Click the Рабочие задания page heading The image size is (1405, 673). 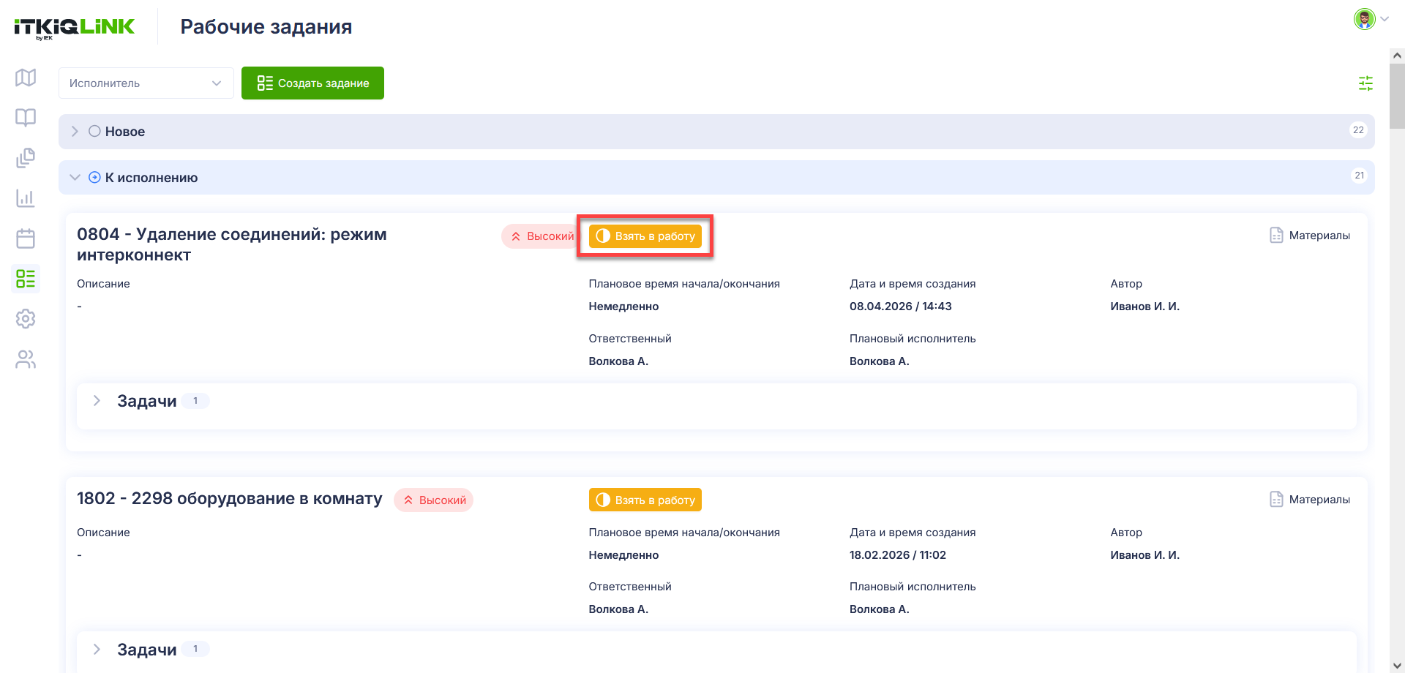(266, 27)
